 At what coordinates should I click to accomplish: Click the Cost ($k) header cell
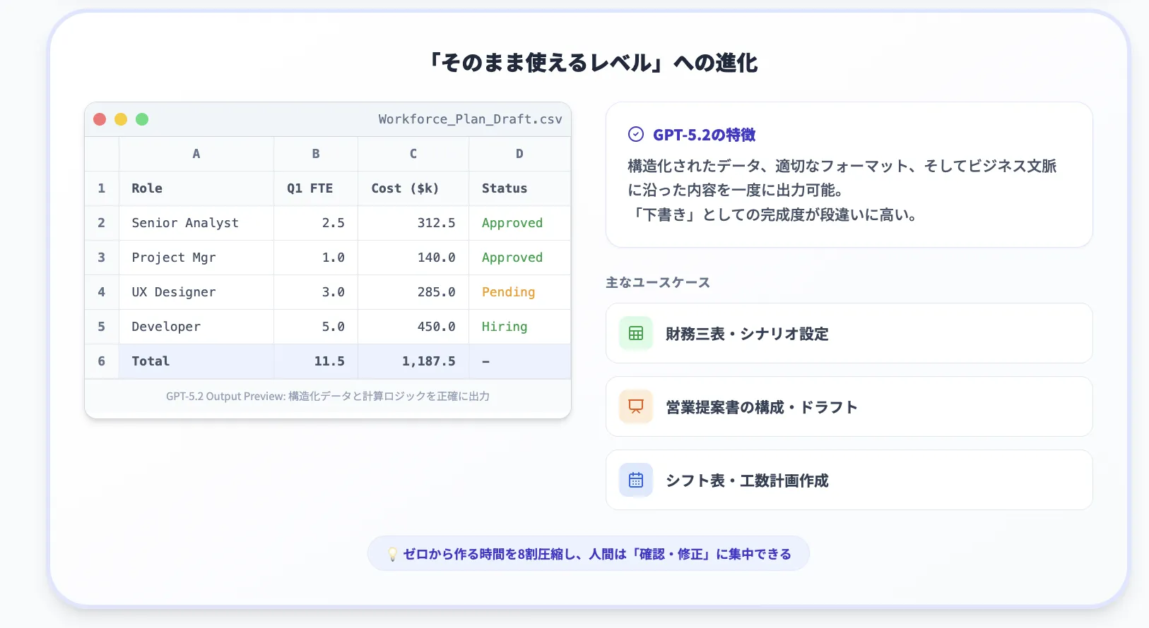click(413, 188)
